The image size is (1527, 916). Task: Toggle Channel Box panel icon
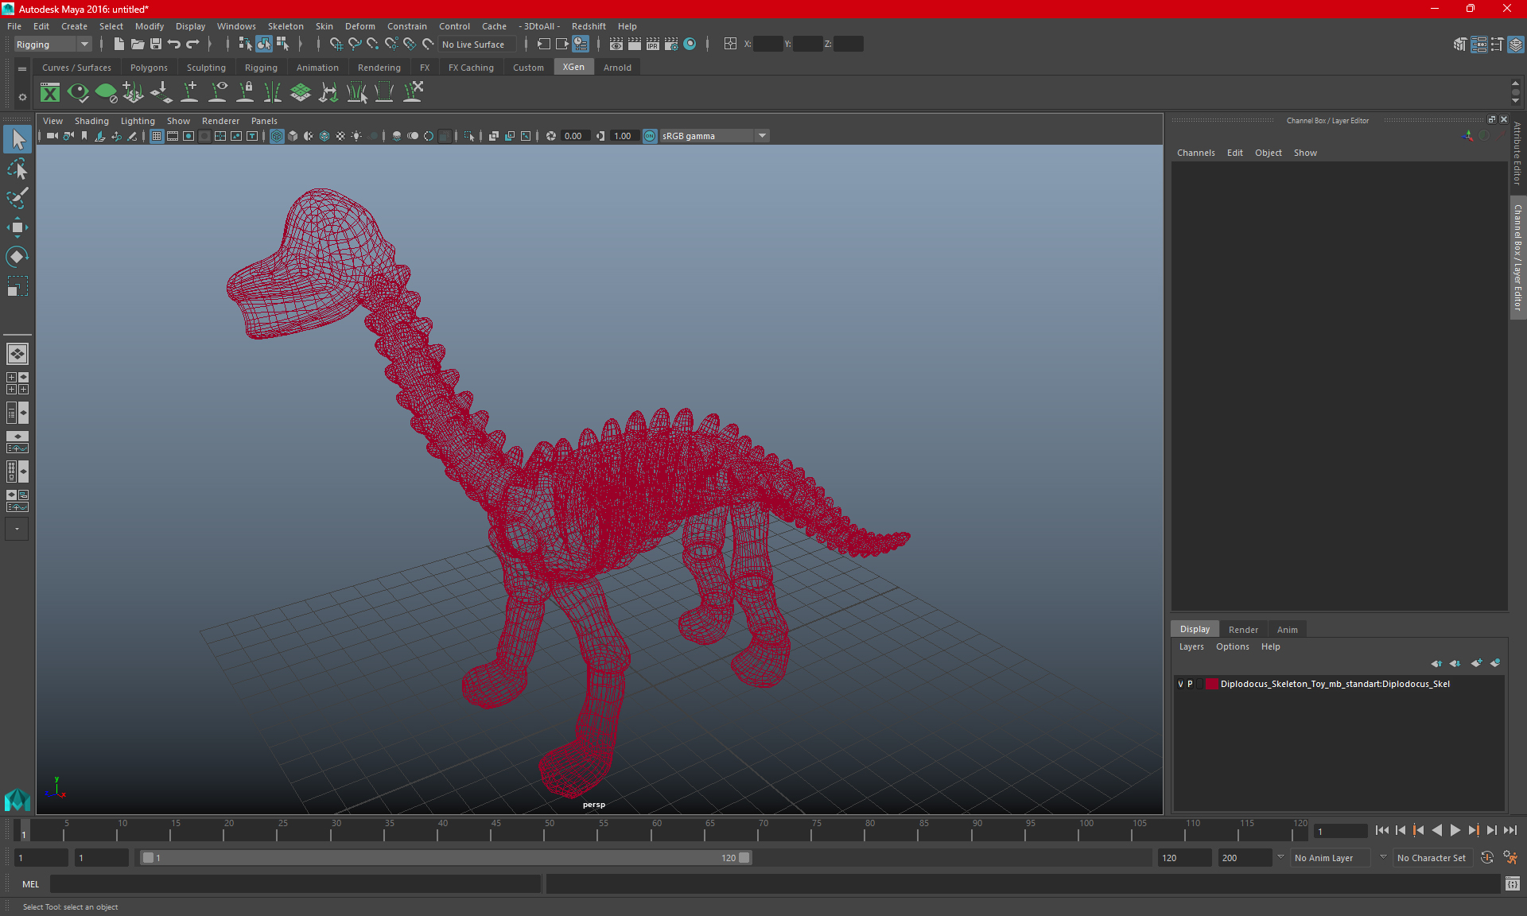(1516, 45)
